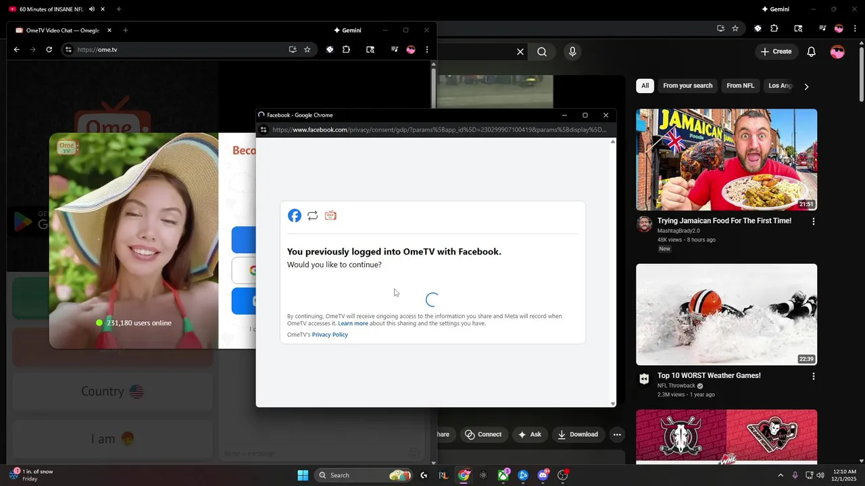
Task: Open the taskbar clock and date
Action: [x=845, y=475]
